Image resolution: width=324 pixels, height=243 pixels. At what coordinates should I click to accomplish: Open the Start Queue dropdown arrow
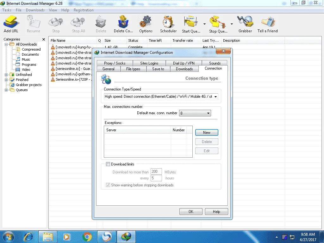[x=204, y=24]
